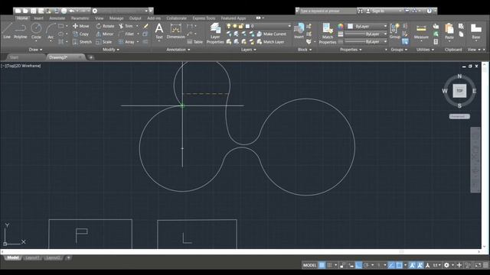Open the Express Tools ribbon tab
This screenshot has height=275, width=490.
204,18
